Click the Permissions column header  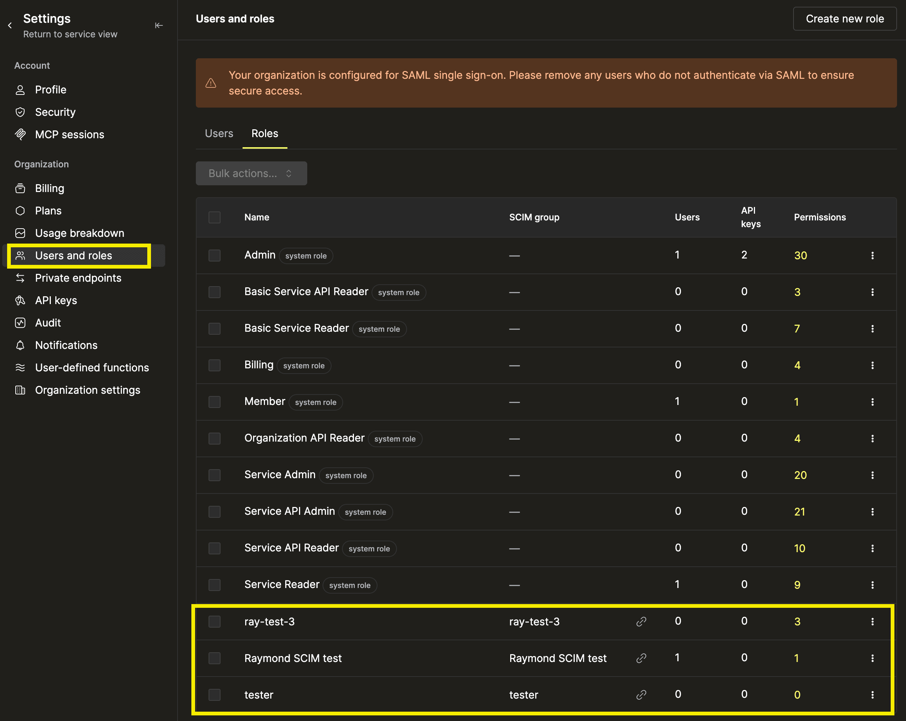tap(820, 217)
